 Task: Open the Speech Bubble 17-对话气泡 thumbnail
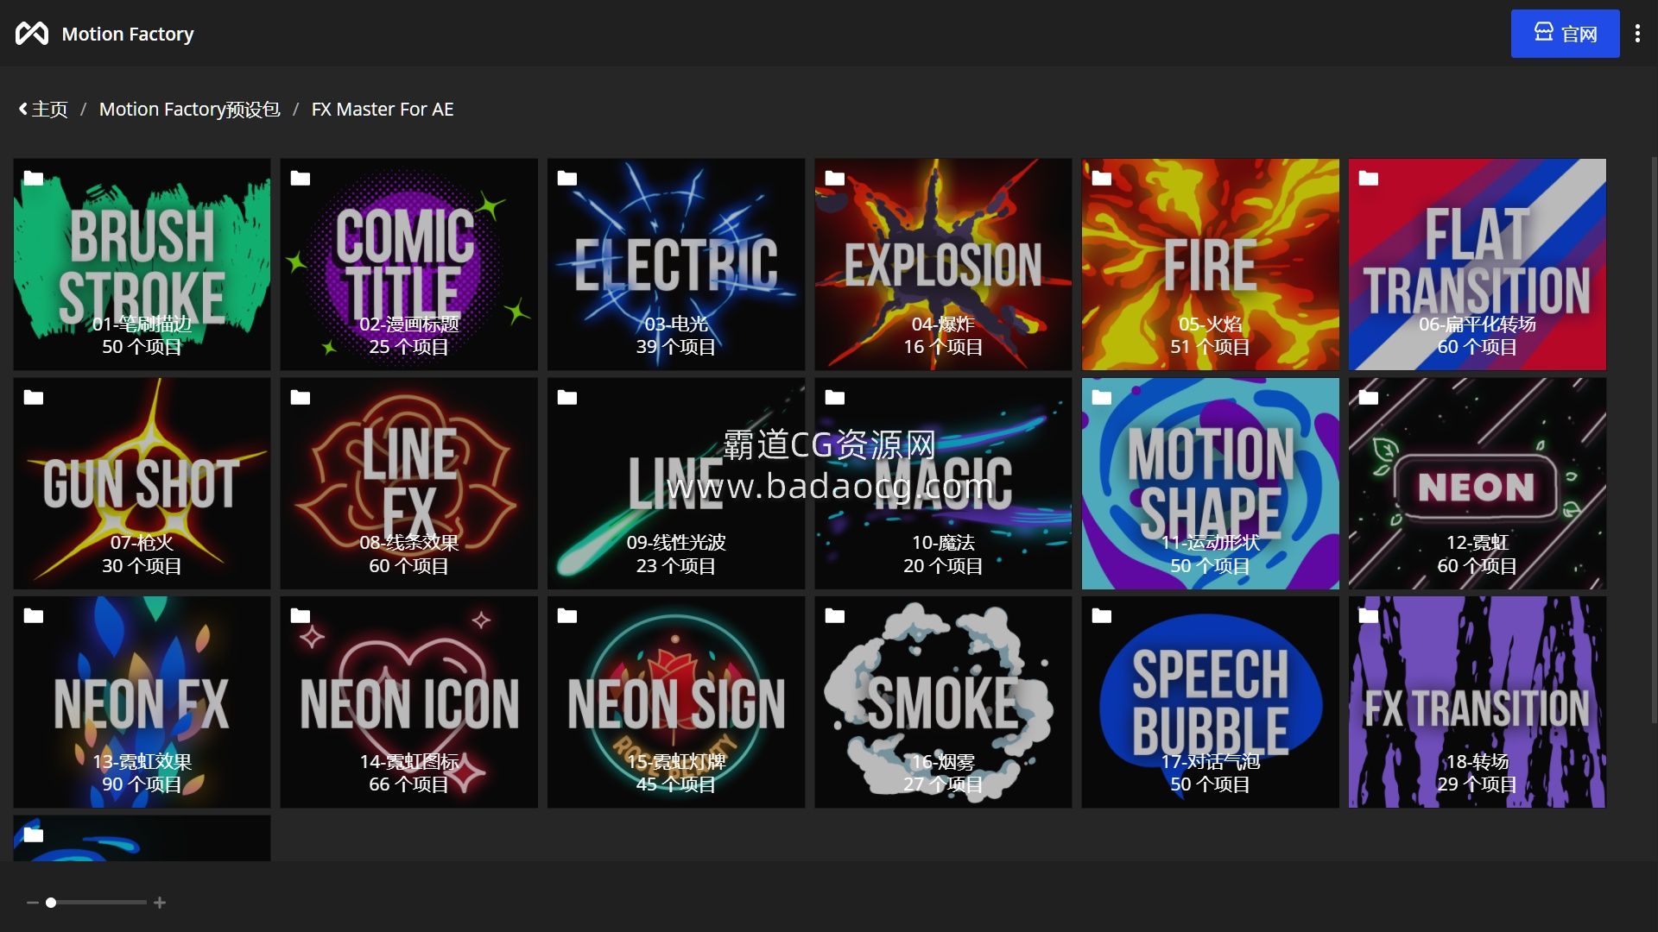(x=1211, y=702)
